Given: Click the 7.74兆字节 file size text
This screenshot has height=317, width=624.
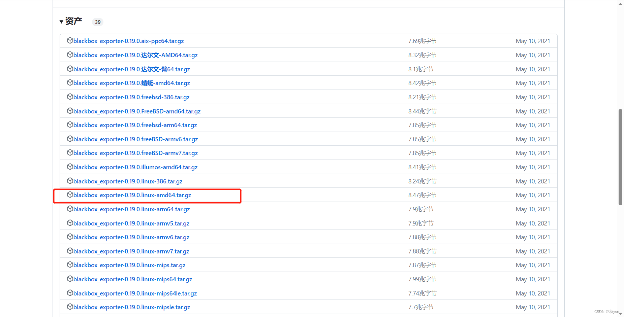Looking at the screenshot, I should coord(423,293).
